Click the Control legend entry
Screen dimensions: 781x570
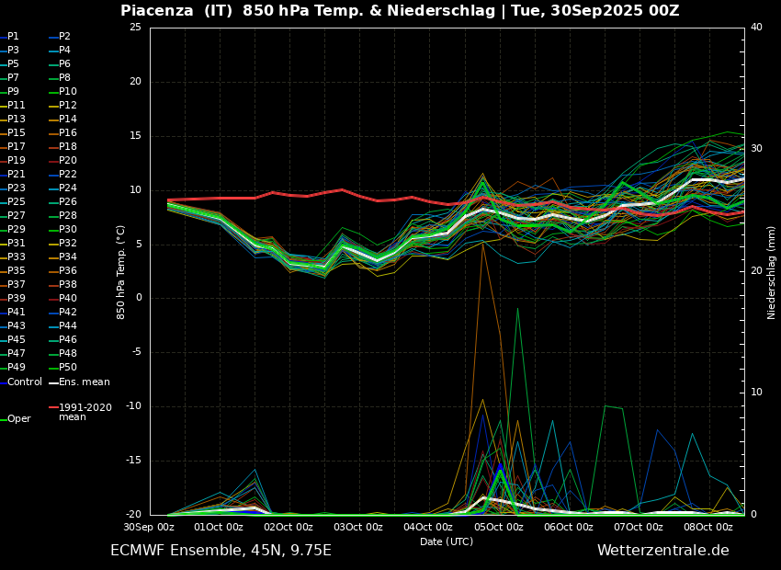(25, 382)
